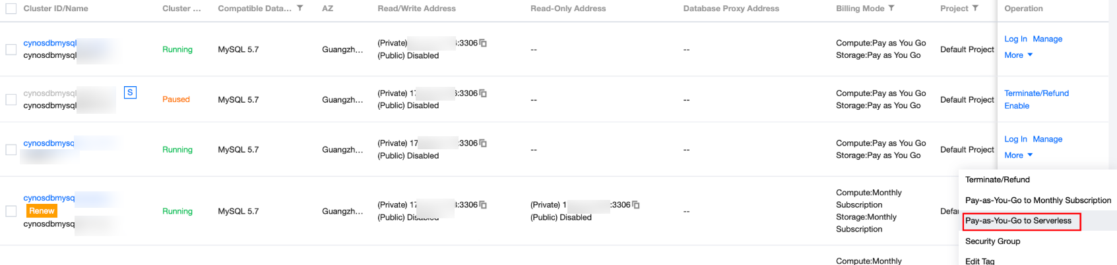
Task: Expand More dropdown for third cluster
Action: pyautogui.click(x=1018, y=155)
